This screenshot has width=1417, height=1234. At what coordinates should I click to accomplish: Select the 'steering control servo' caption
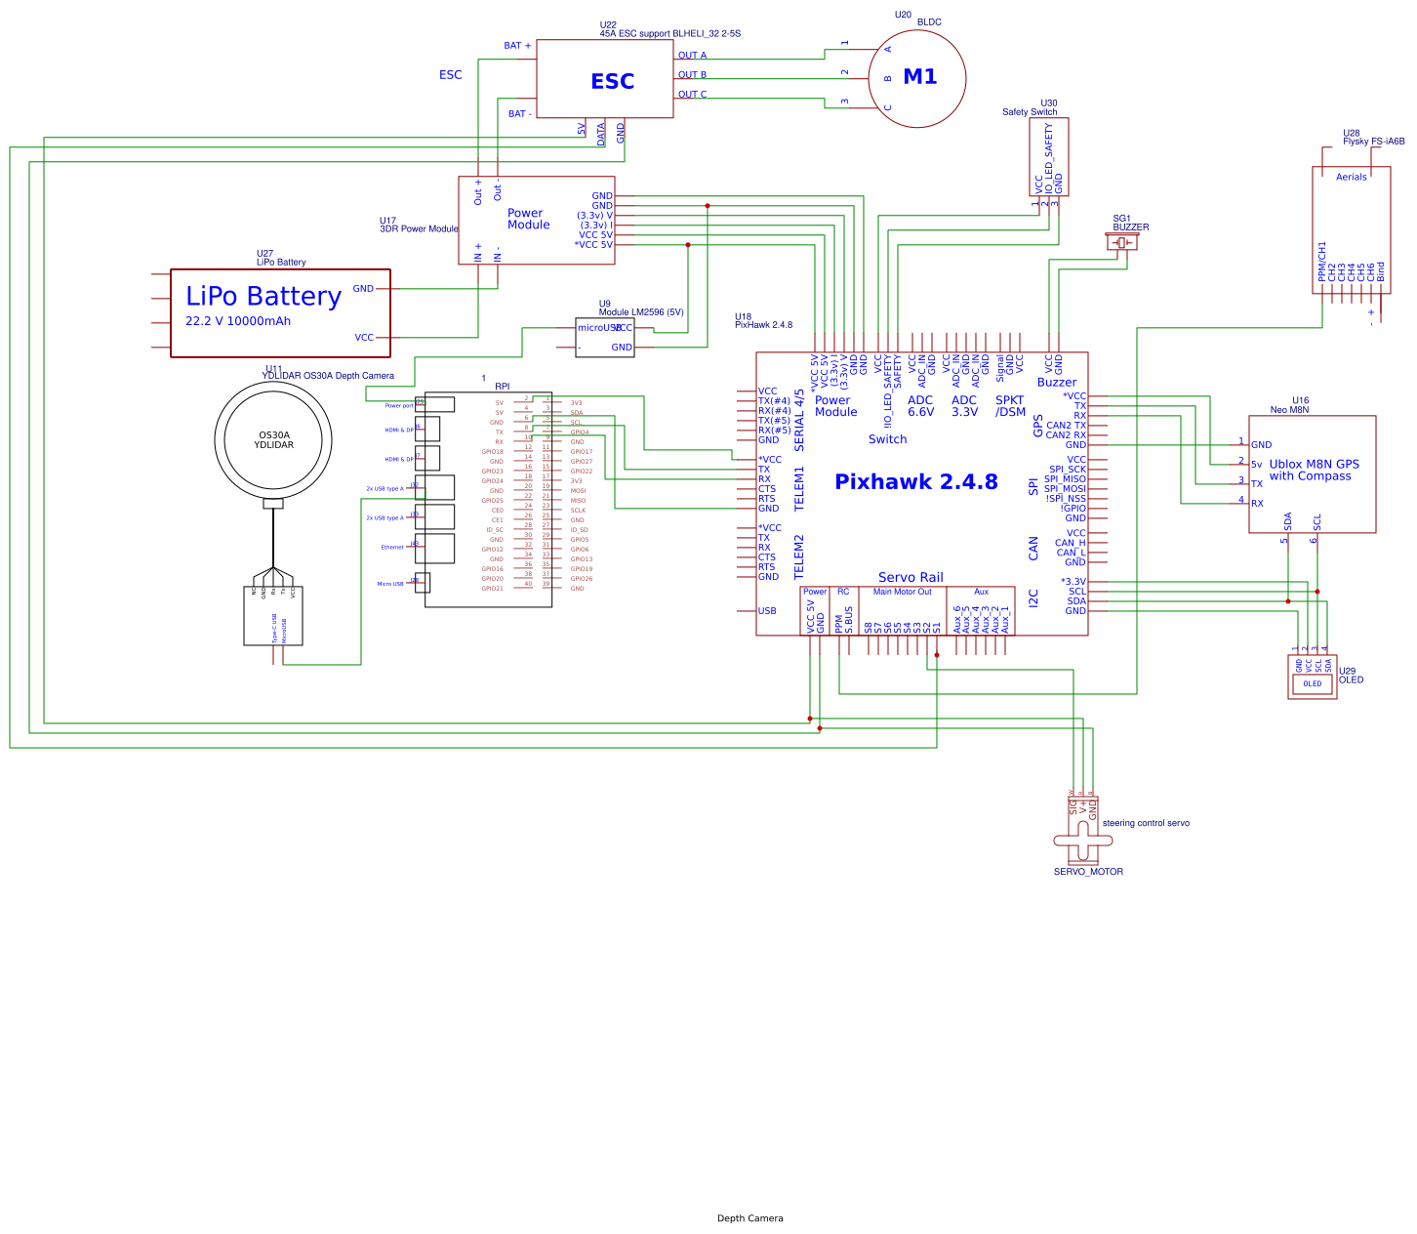(x=1146, y=823)
